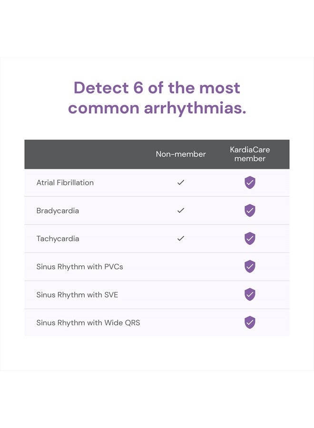Click the shield beside Sinus Rhythm with PVCs

(x=250, y=266)
